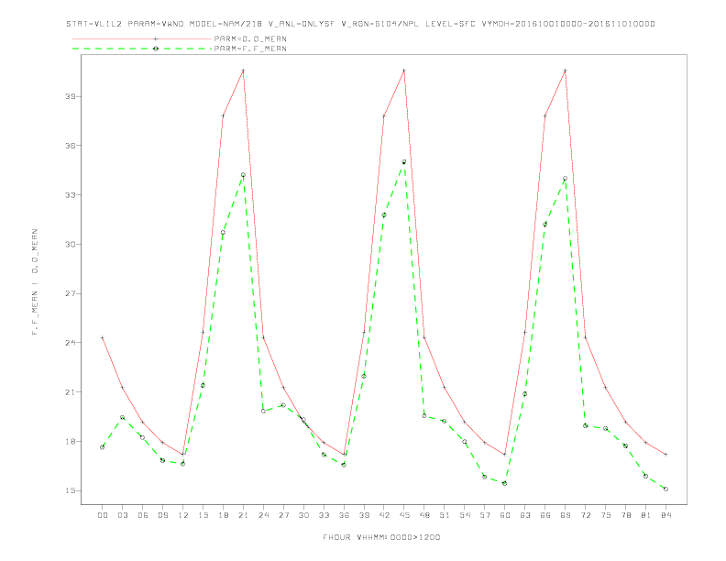Click the red plus marker at hour 84

tap(665, 455)
